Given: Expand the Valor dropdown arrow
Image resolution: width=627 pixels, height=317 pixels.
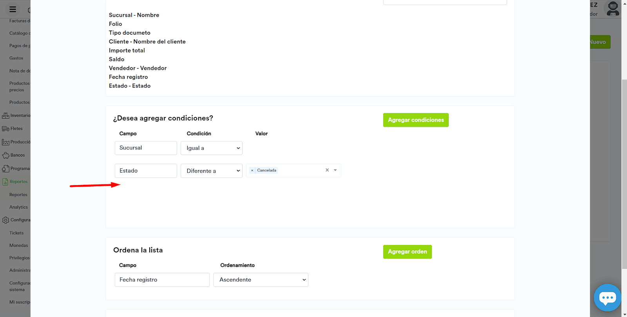Looking at the screenshot, I should (x=335, y=170).
